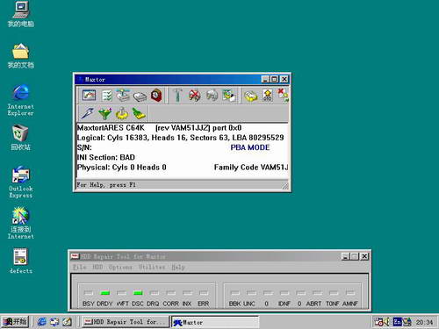Open File menu in HDD Repair Tool

pos(79,267)
